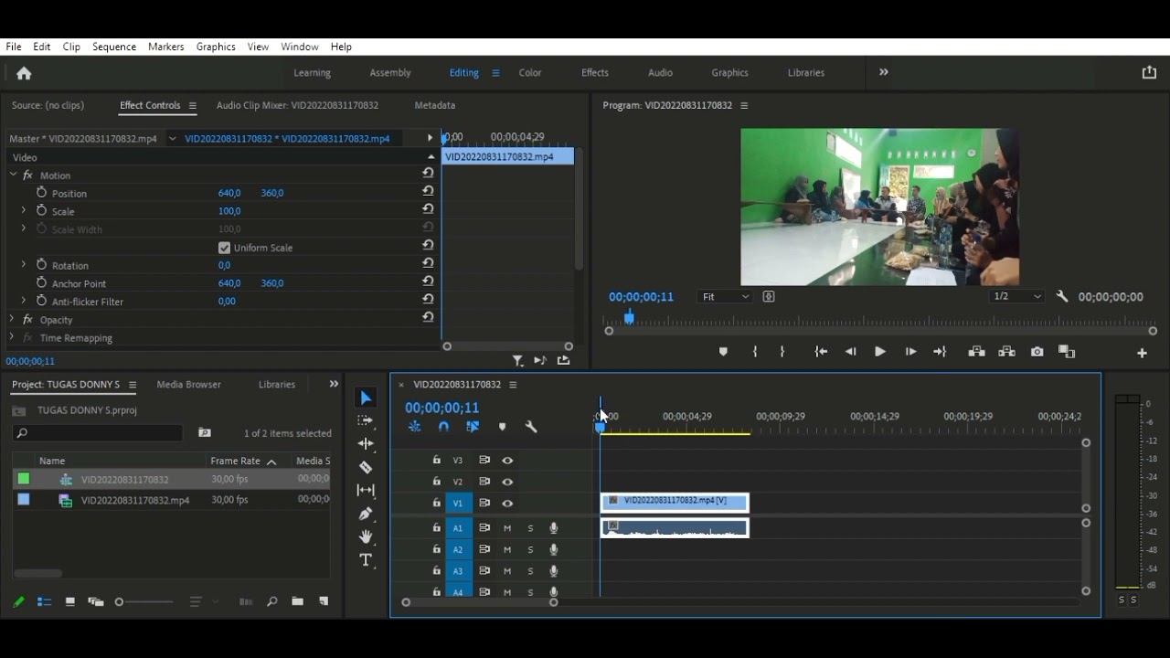Show more workspaces chevron

[x=883, y=72]
